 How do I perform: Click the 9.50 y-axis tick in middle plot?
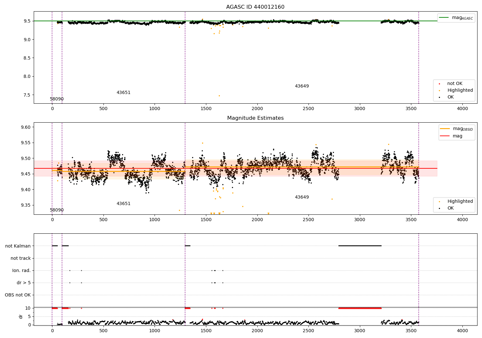pos(26,159)
